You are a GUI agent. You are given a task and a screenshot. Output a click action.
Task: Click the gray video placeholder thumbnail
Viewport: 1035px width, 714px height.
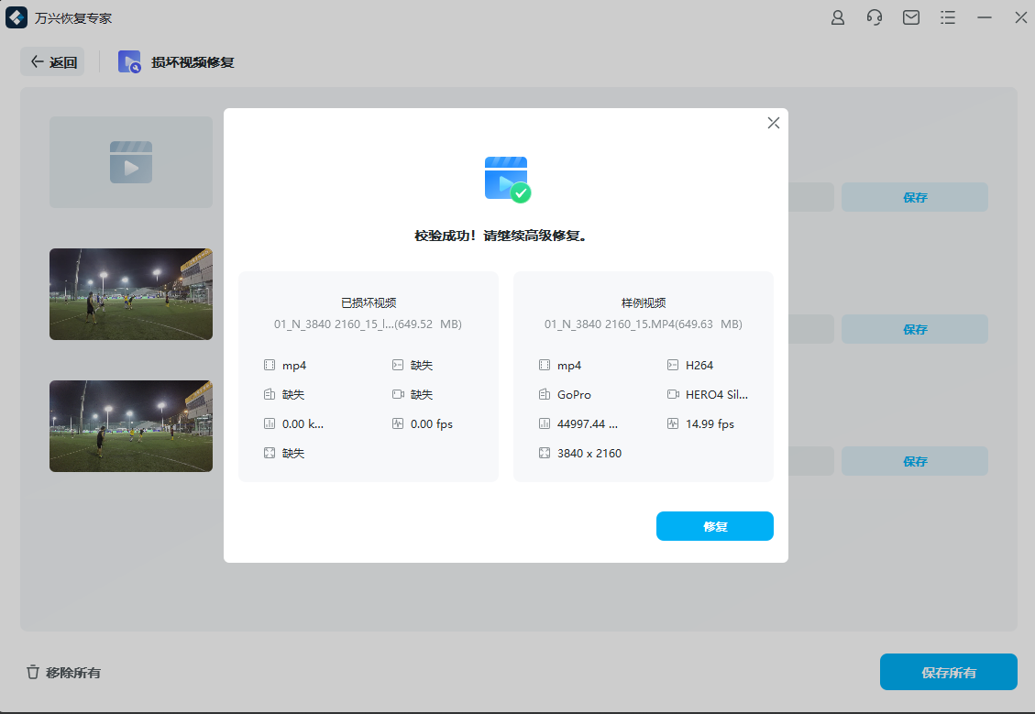130,162
